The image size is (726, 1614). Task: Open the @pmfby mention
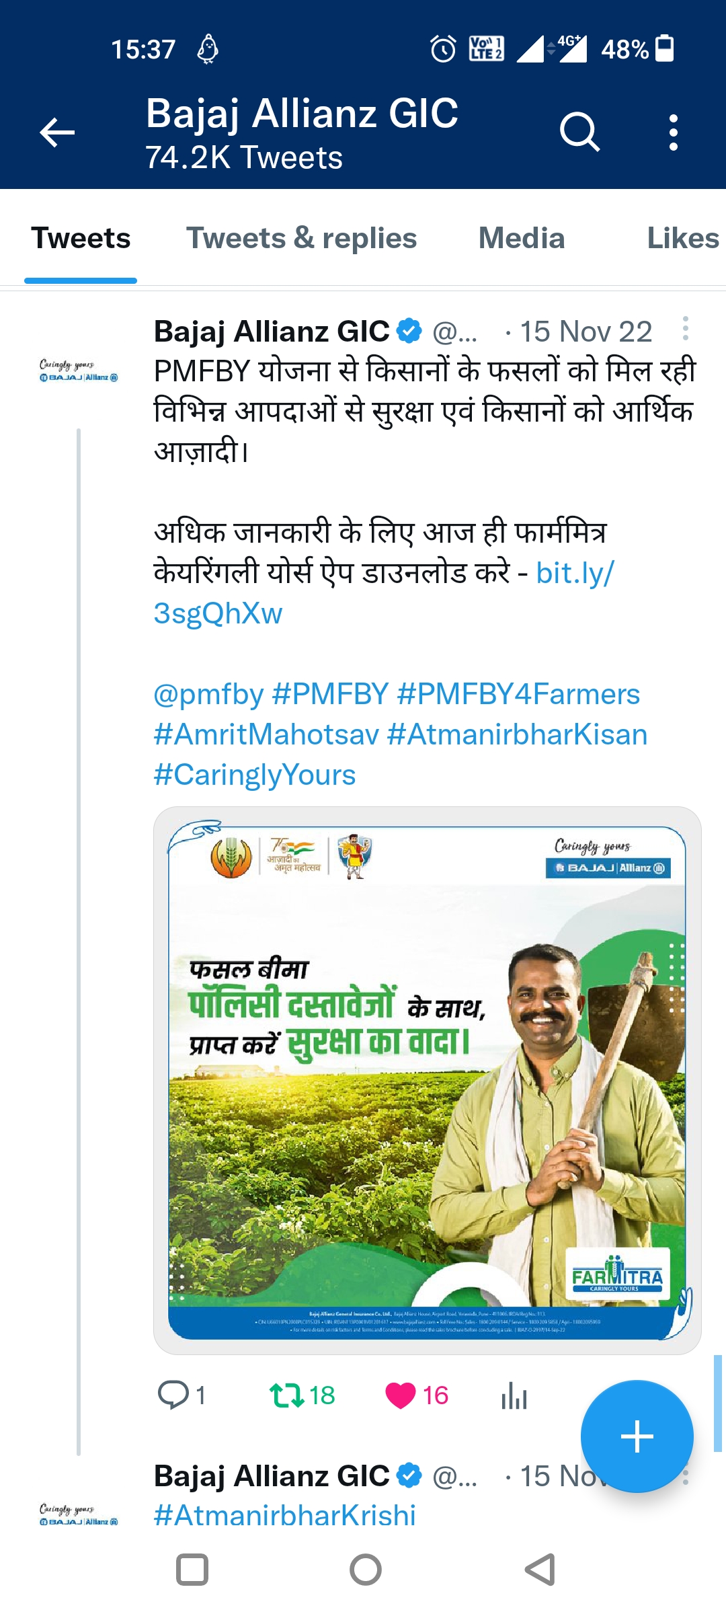(x=208, y=694)
